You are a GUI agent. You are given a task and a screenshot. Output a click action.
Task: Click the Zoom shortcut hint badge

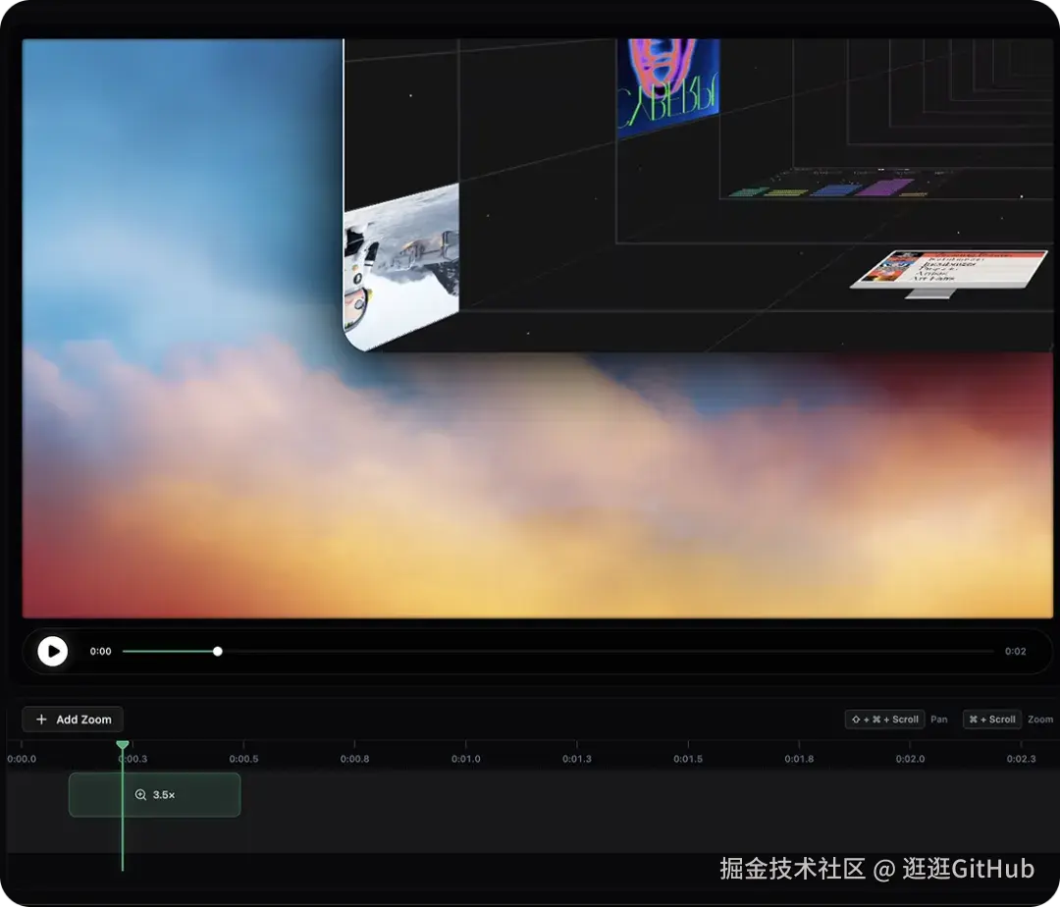tap(991, 720)
